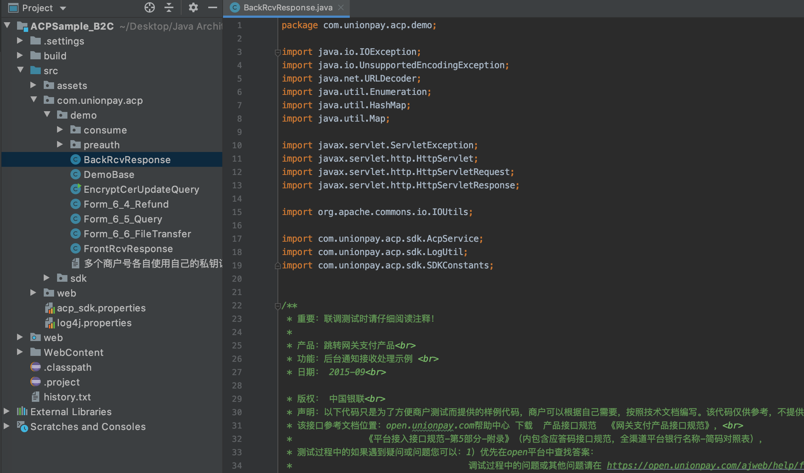Click the BackRcvResponse class icon
The width and height of the screenshot is (804, 473).
[76, 159]
